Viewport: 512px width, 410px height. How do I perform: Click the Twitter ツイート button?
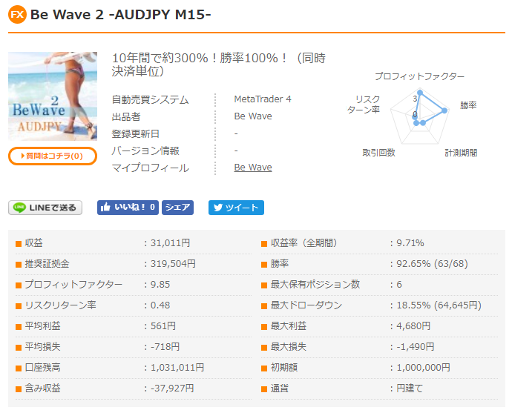click(236, 208)
